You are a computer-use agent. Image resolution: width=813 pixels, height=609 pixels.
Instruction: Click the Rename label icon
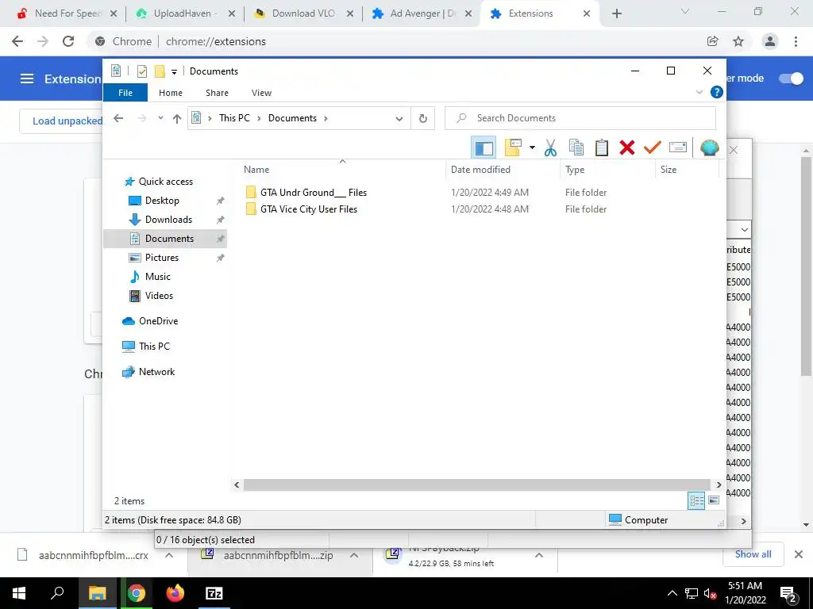pos(678,147)
